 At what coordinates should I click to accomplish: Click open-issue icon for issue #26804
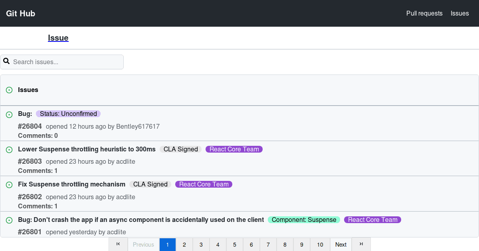coord(9,115)
